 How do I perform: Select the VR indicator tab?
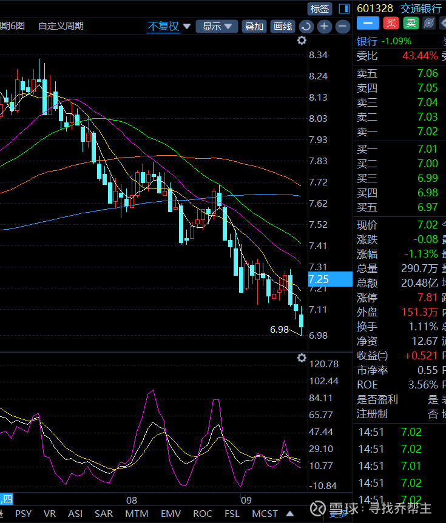tap(49, 514)
